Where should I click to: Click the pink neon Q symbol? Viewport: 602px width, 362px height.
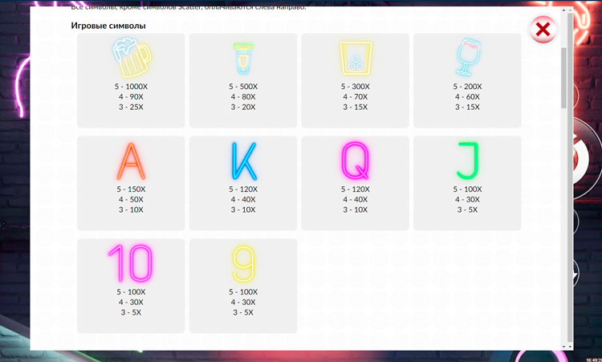coord(355,161)
